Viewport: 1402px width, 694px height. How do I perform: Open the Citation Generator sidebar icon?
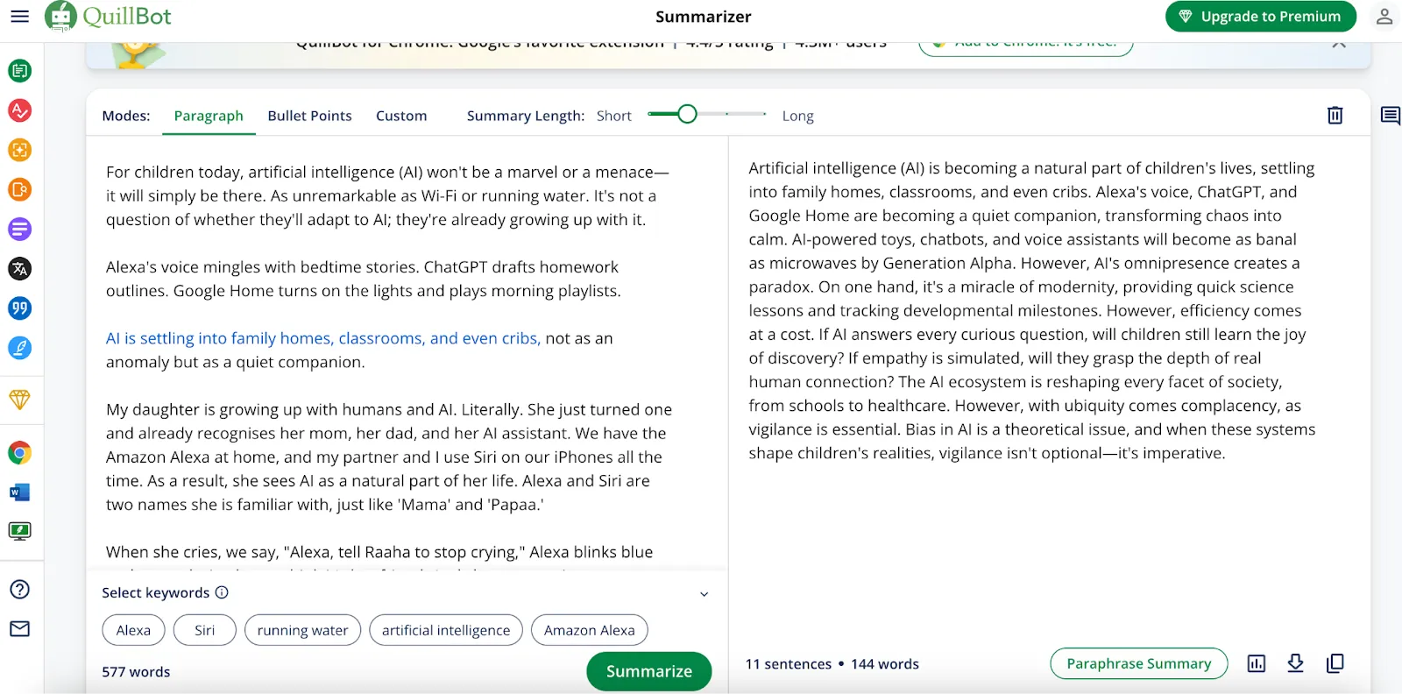[19, 308]
